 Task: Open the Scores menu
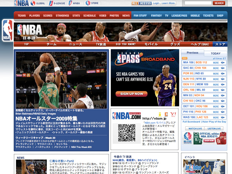click(48, 16)
